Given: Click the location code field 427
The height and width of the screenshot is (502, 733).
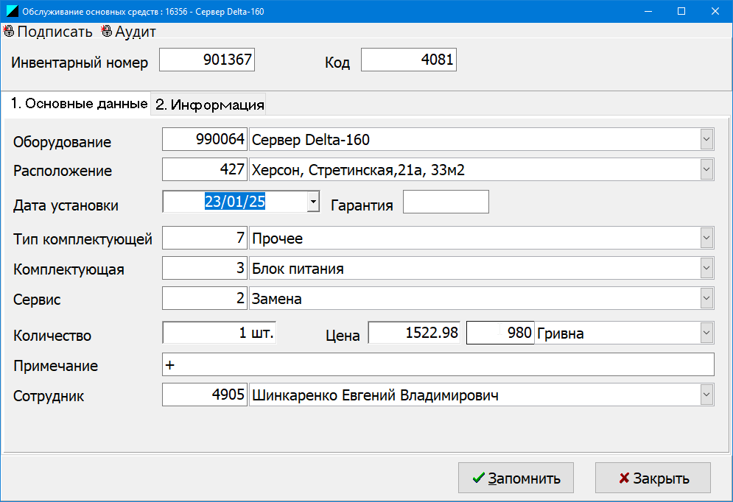Looking at the screenshot, I should click(x=205, y=169).
